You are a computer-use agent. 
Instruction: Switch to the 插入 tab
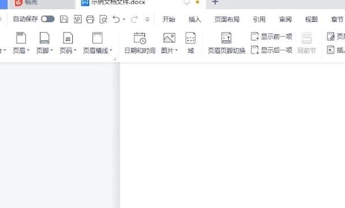tap(195, 19)
